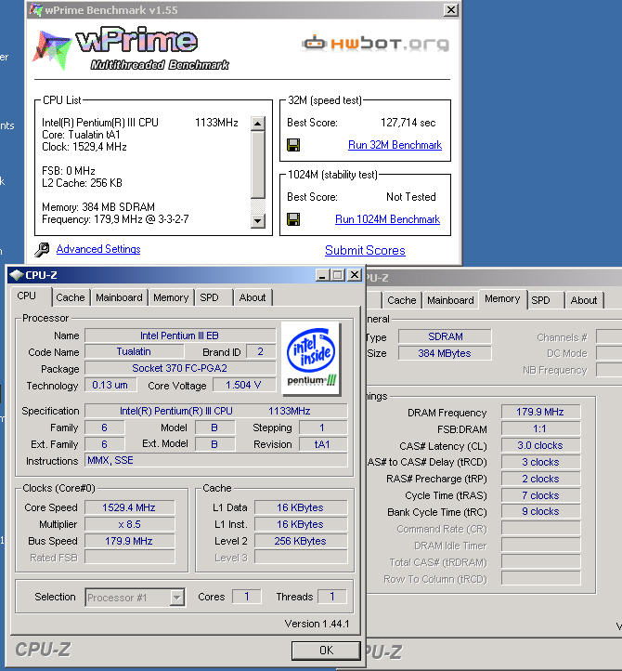Screen dimensions: 622x671
Task: Click Threads value field
Action: [331, 597]
